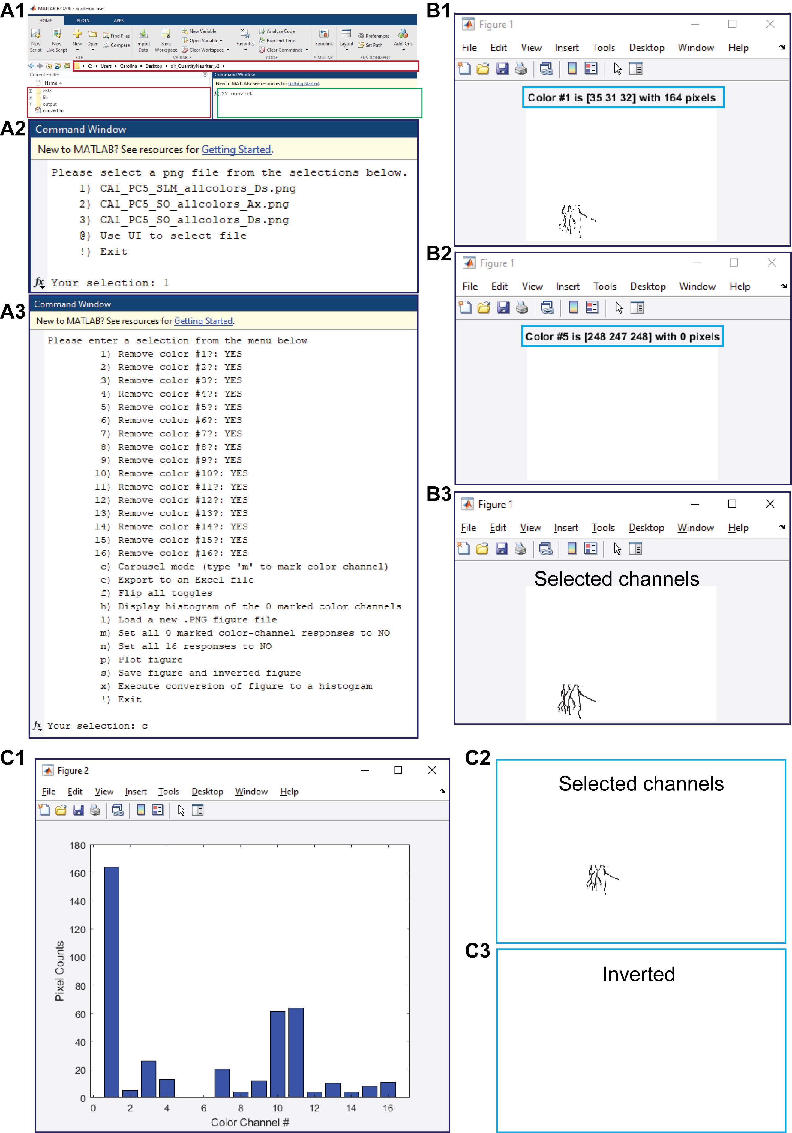
Task: Open Tools menu in Figure 2 window
Action: pos(168,792)
